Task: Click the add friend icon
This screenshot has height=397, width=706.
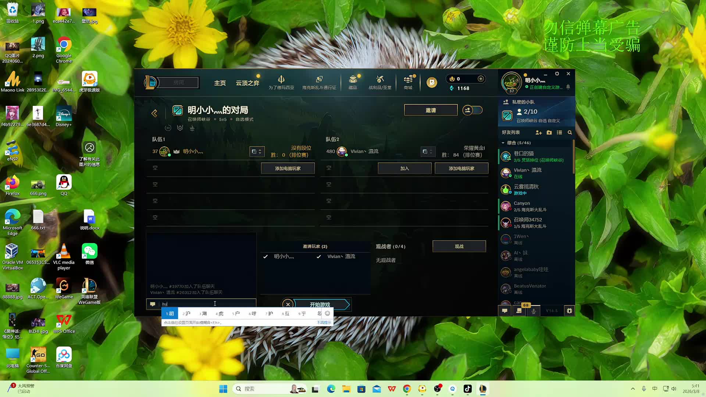Action: (x=539, y=132)
